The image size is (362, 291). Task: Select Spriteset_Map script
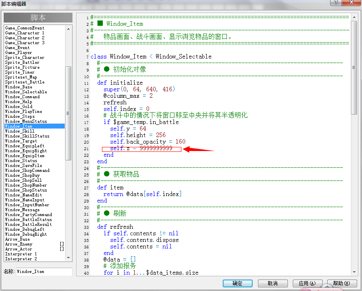pyautogui.click(x=21, y=77)
